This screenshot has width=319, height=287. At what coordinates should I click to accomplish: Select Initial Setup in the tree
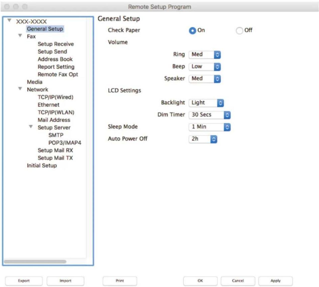(42, 166)
